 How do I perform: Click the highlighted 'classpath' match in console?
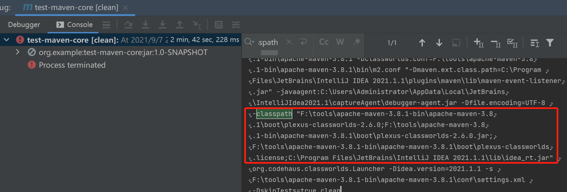(x=274, y=114)
